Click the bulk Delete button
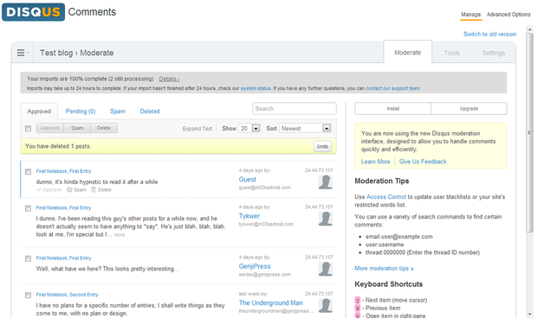 tap(104, 128)
